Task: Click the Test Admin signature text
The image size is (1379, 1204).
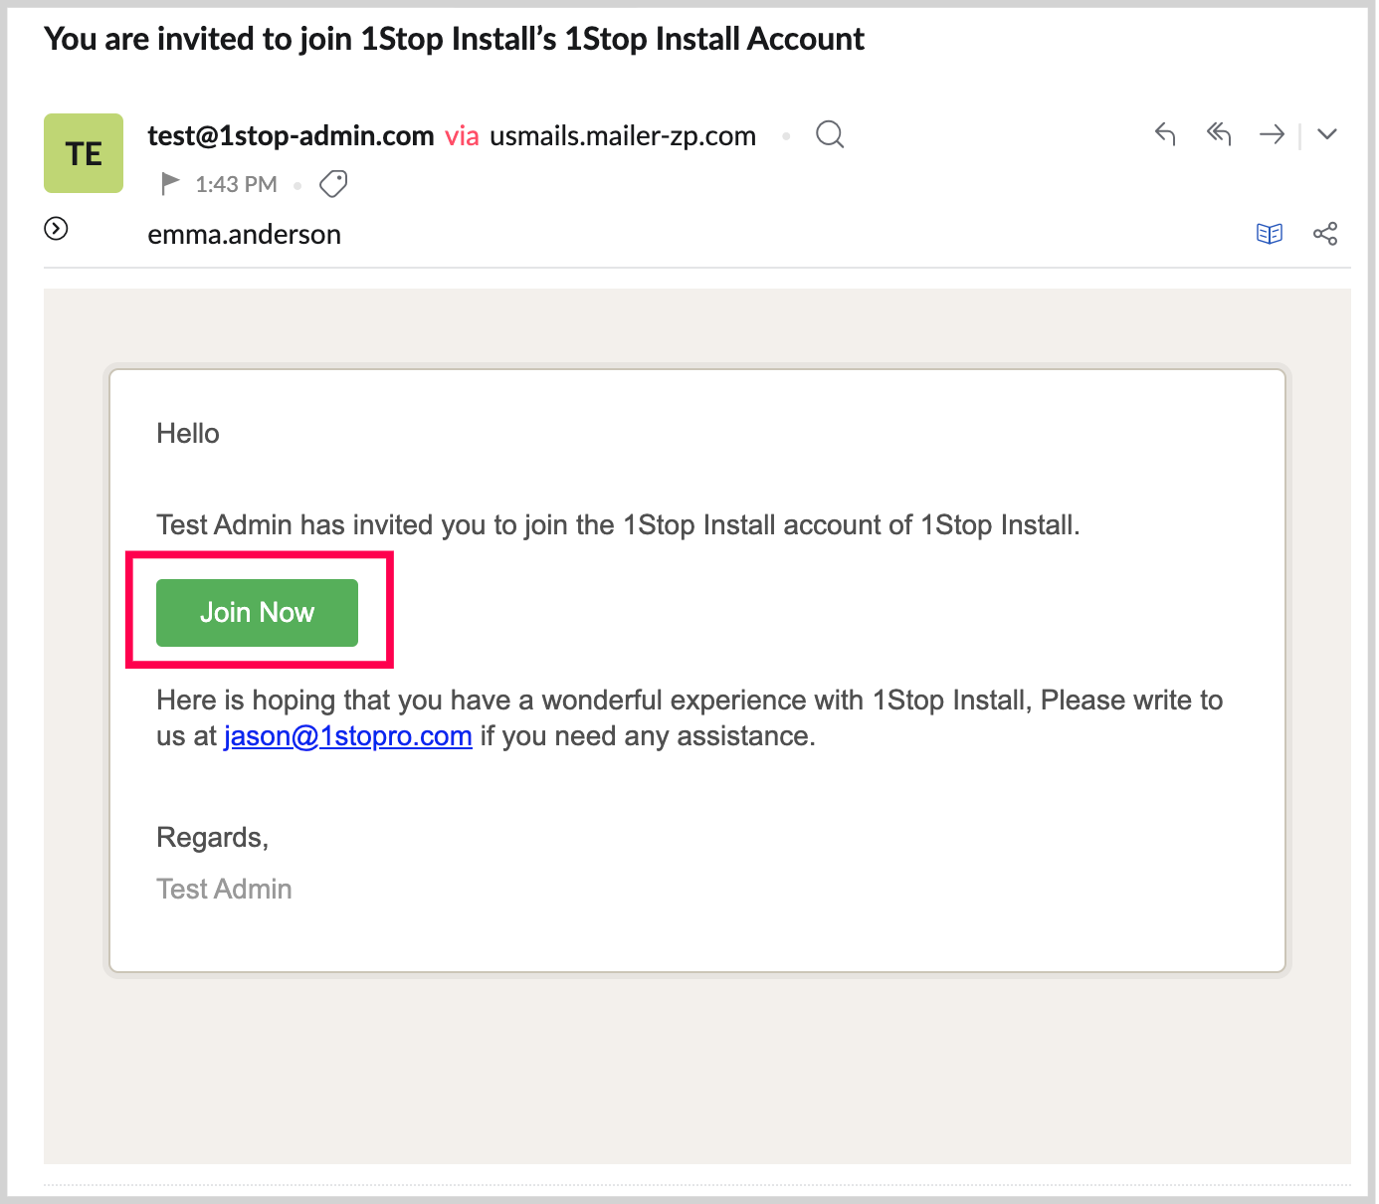Action: [224, 889]
